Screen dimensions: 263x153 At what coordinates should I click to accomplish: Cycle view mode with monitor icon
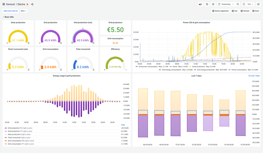tap(258, 4)
